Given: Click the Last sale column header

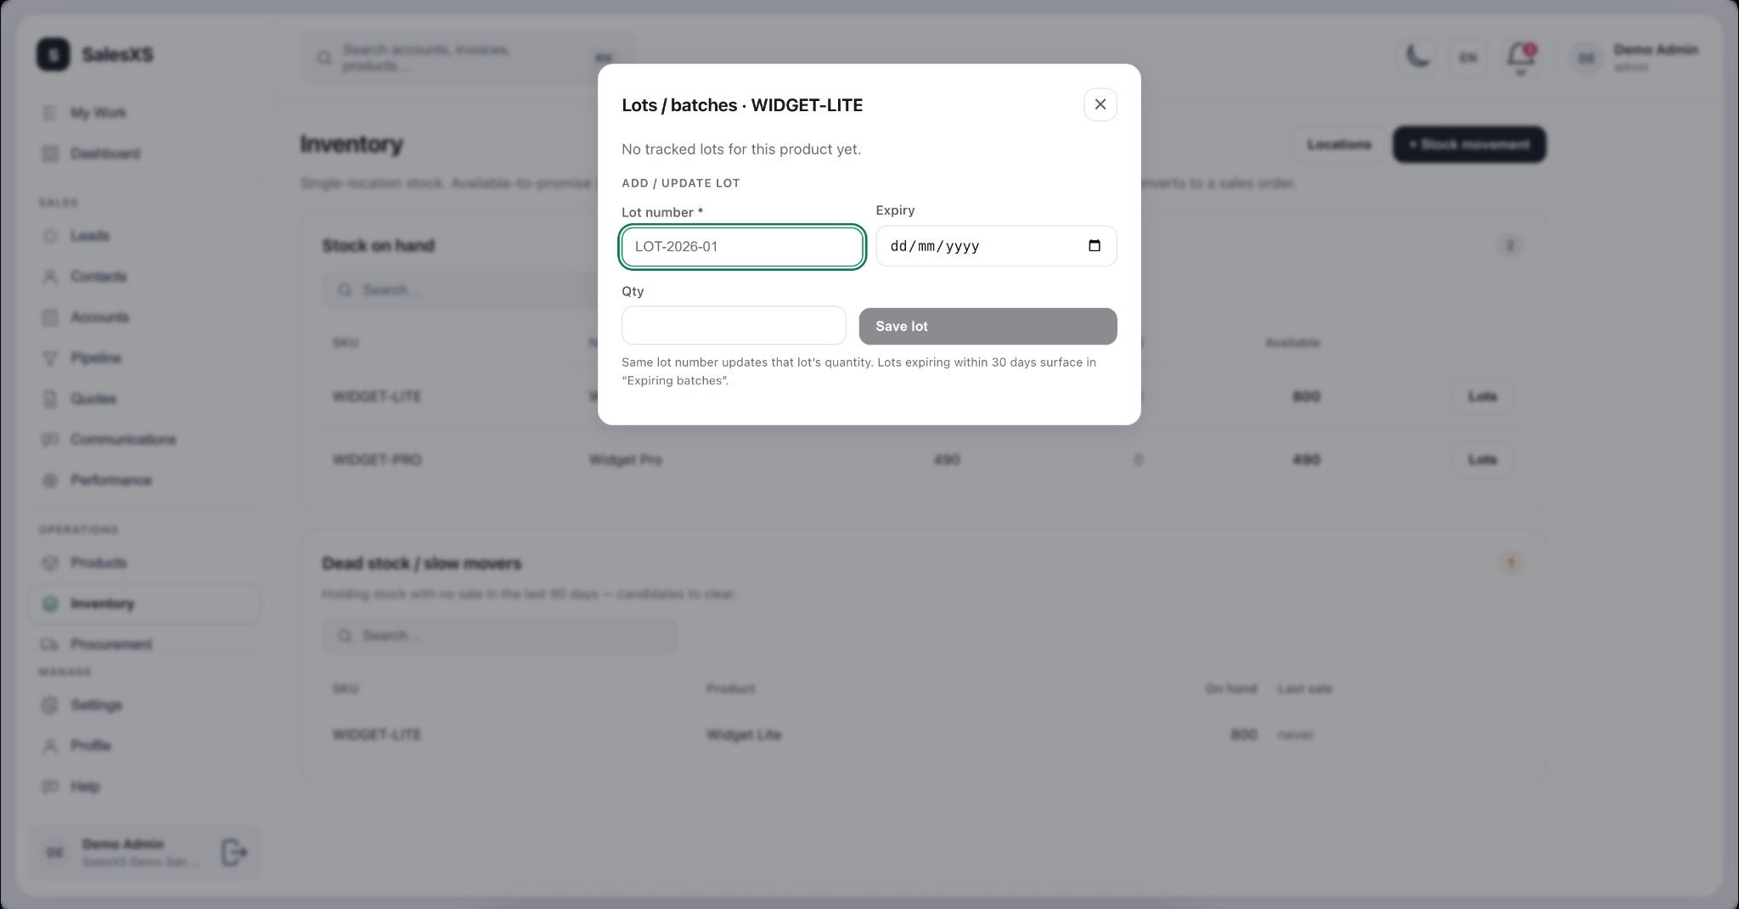Looking at the screenshot, I should click(x=1304, y=688).
